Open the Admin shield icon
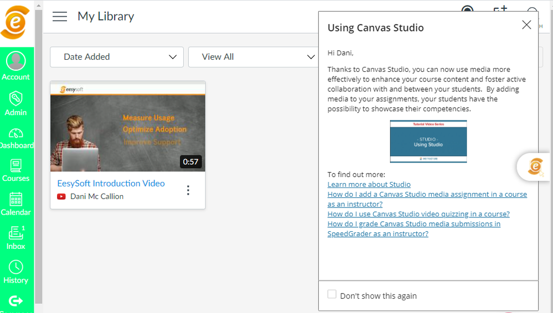The height and width of the screenshot is (313, 553). coord(16,98)
